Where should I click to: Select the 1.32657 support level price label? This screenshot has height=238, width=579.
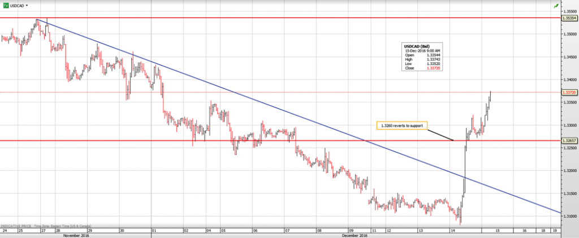click(x=568, y=140)
